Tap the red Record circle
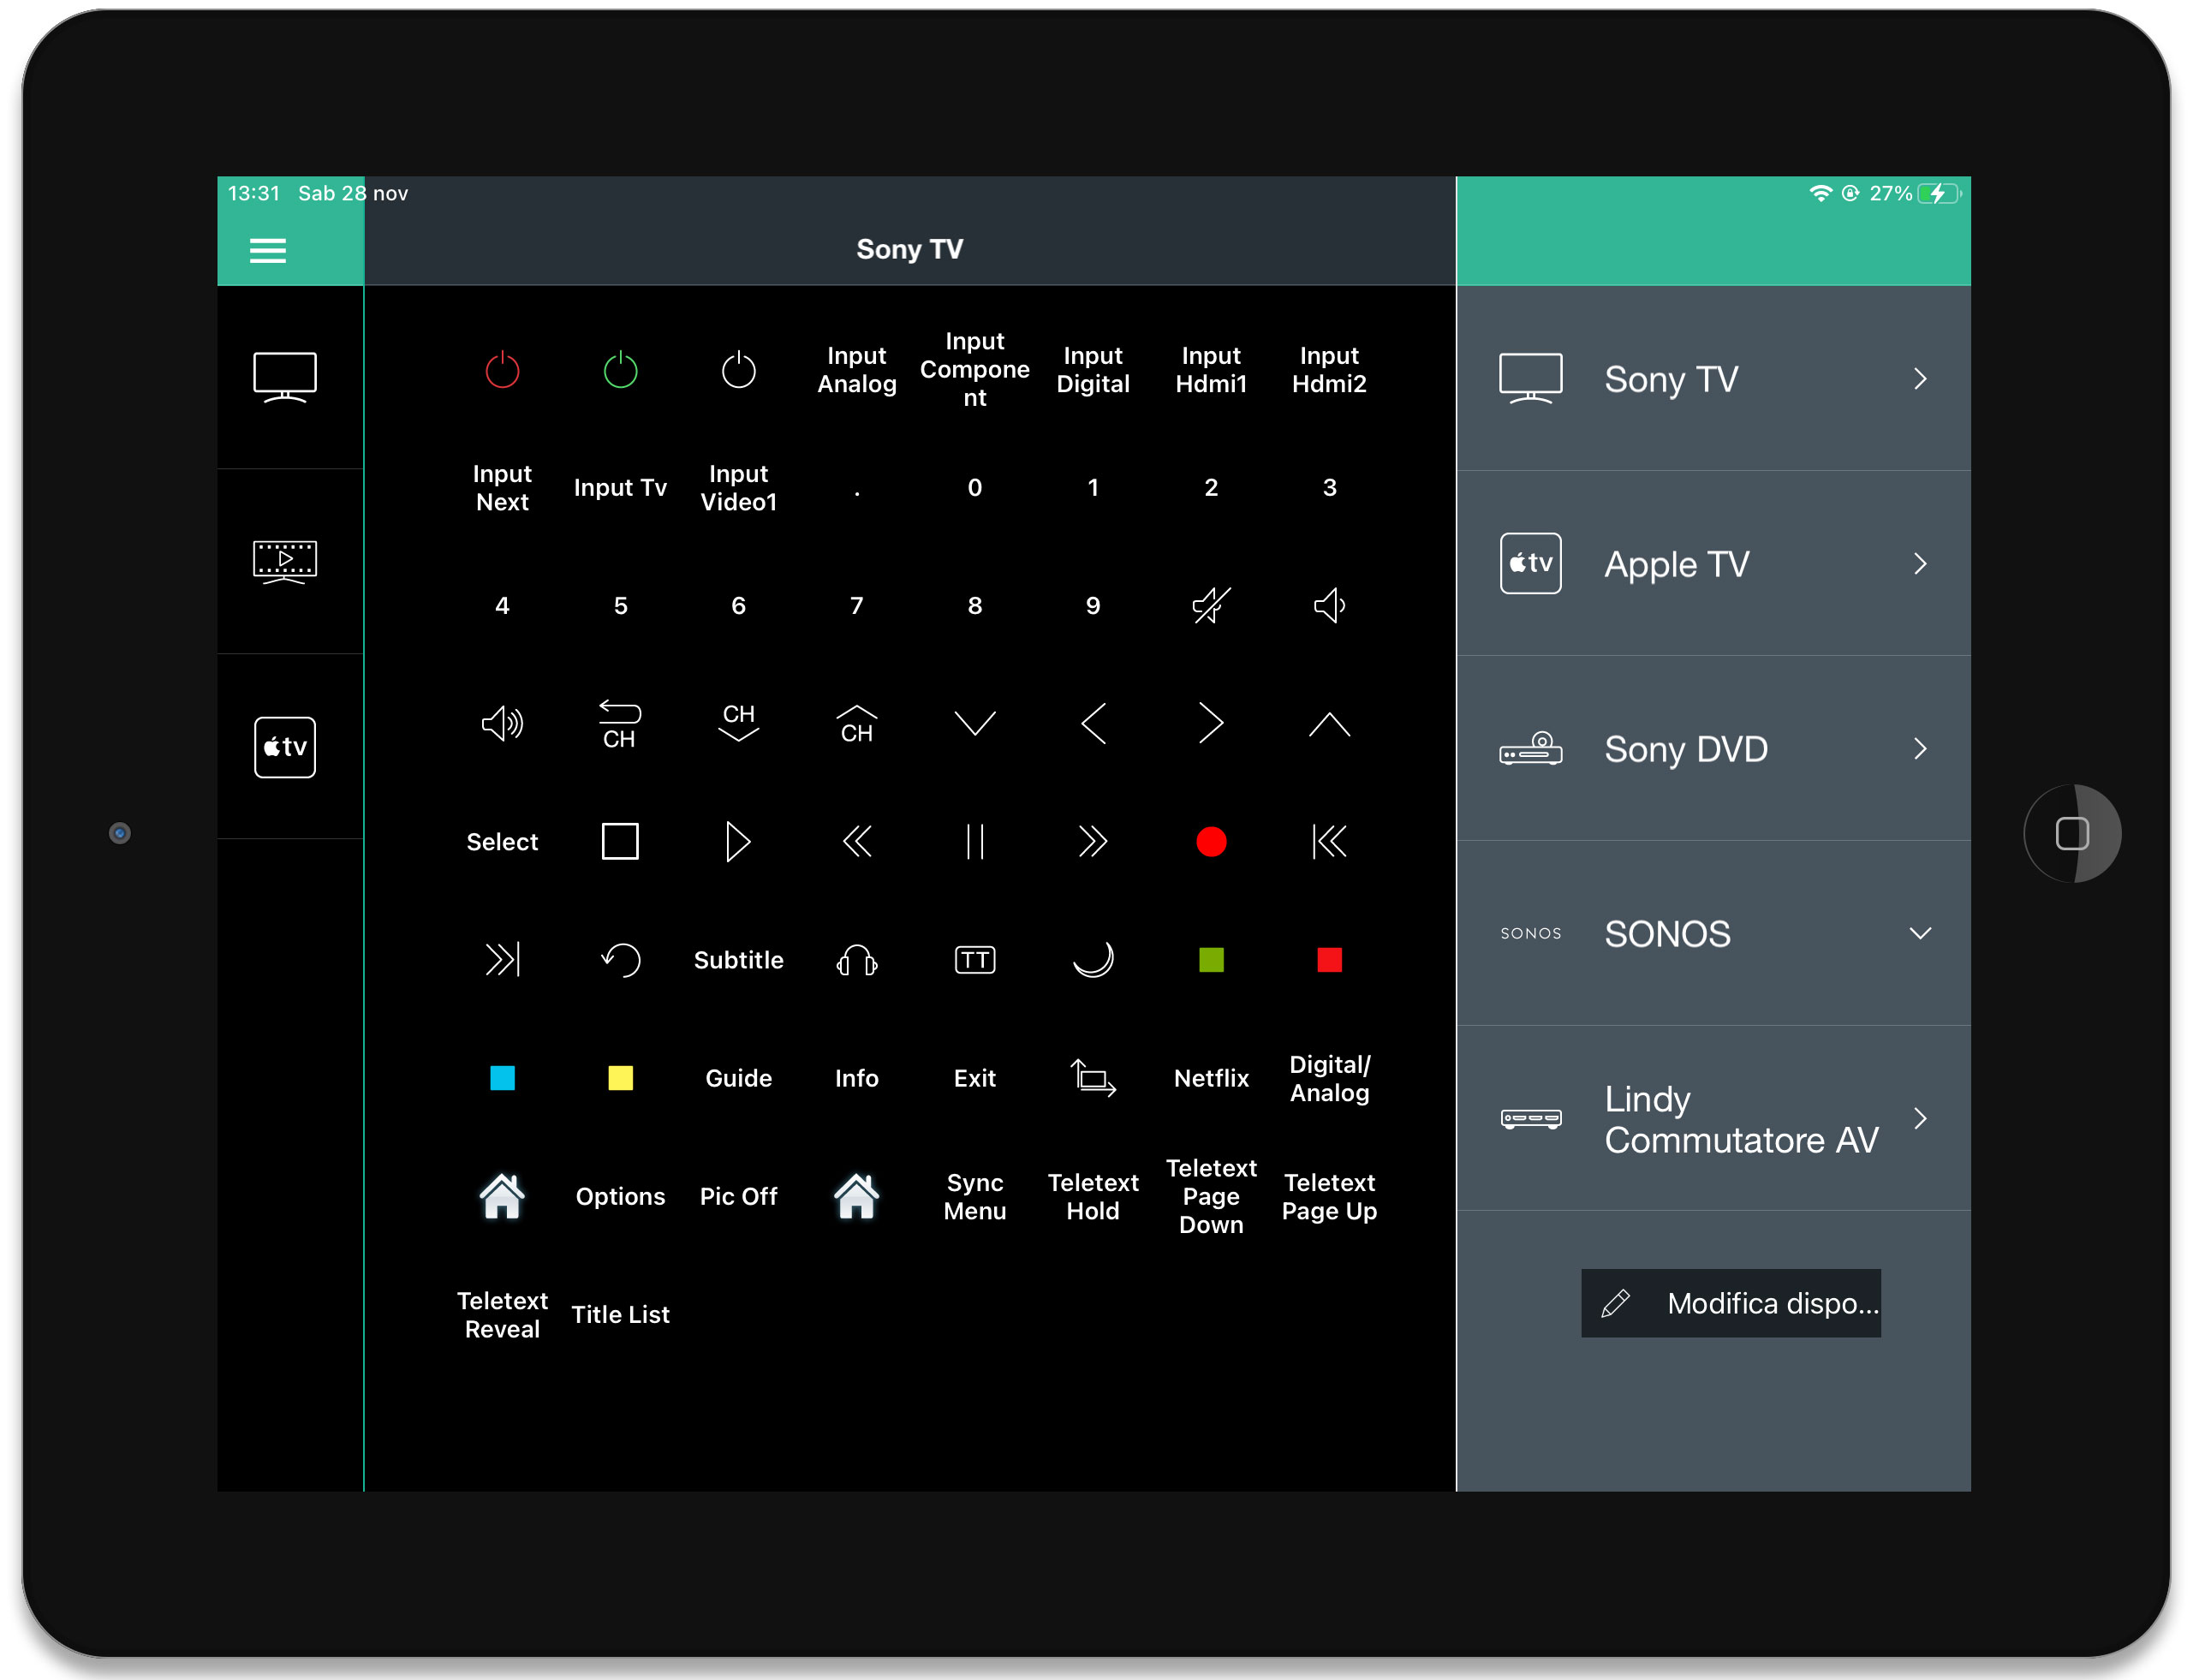The width and height of the screenshot is (2193, 1680). [1211, 842]
